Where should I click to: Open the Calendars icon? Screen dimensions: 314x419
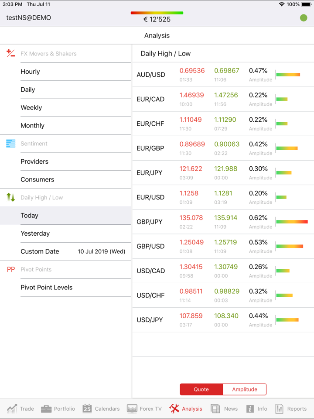pyautogui.click(x=87, y=409)
